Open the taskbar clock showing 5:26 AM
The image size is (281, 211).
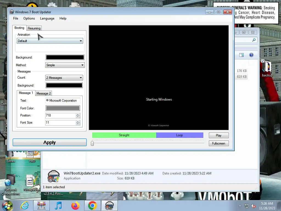267,206
